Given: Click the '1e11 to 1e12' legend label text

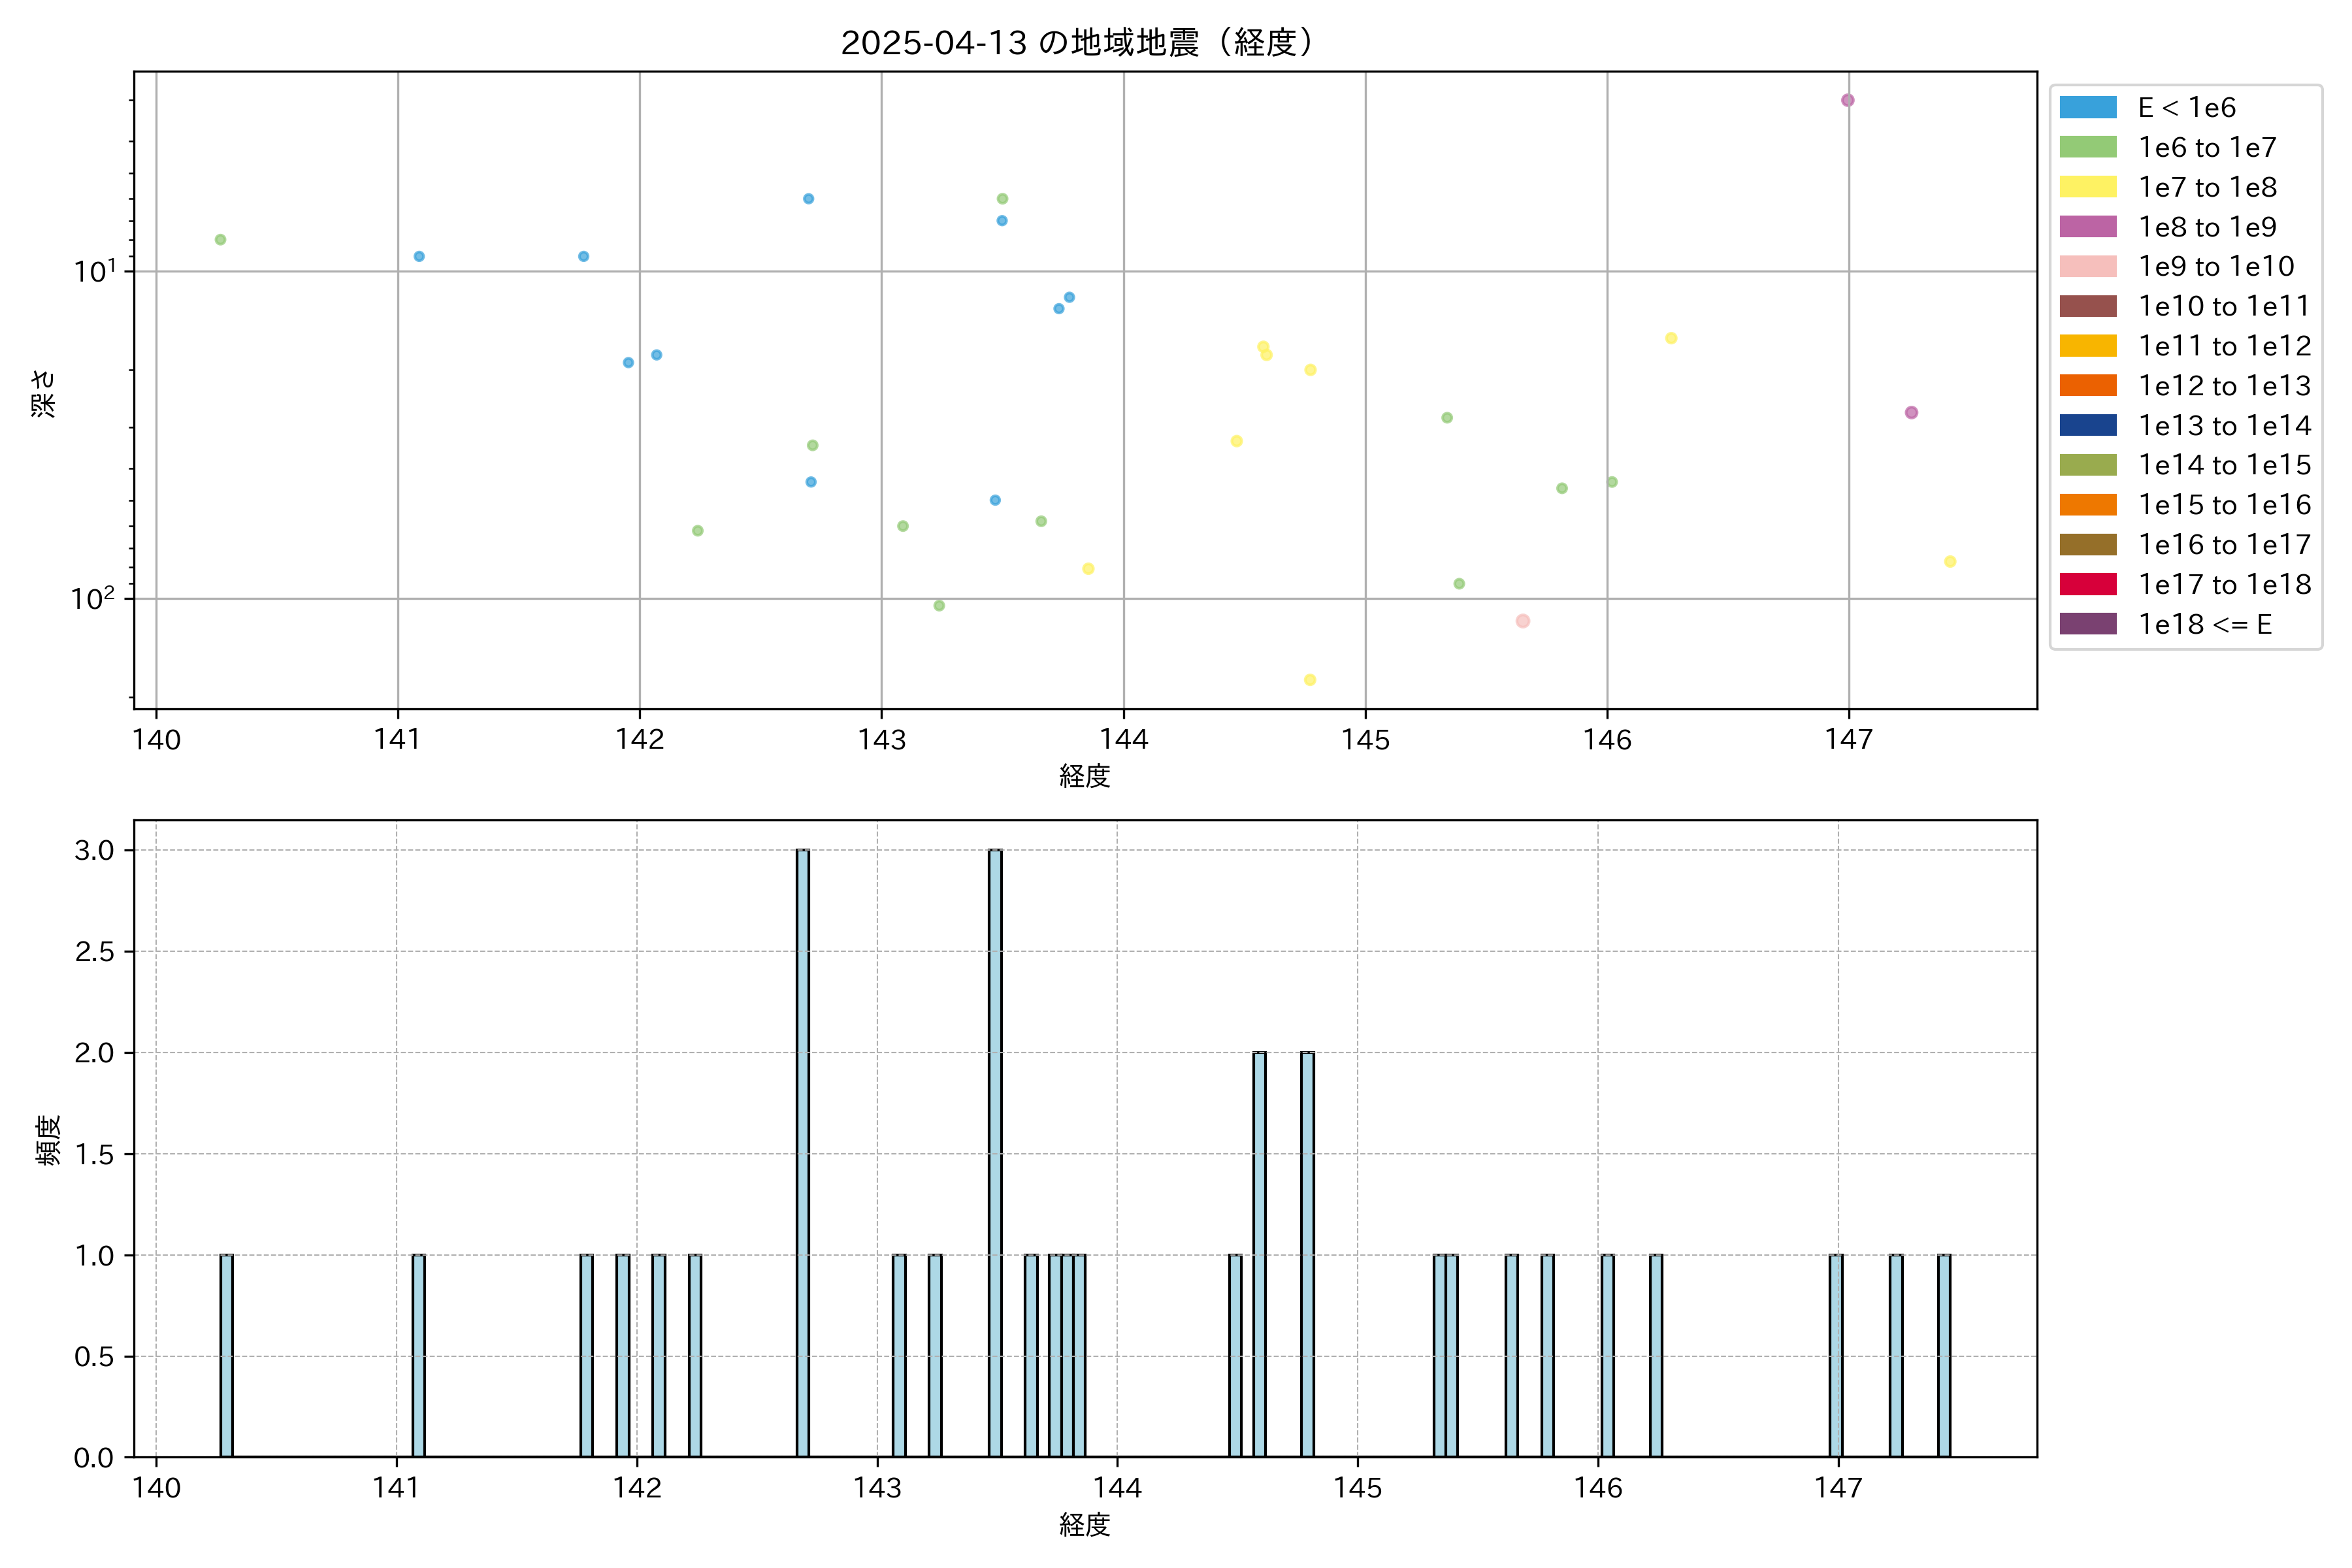Looking at the screenshot, I should click(x=2224, y=346).
